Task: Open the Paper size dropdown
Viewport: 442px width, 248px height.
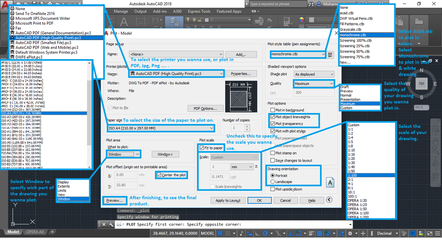Action: [x=161, y=128]
